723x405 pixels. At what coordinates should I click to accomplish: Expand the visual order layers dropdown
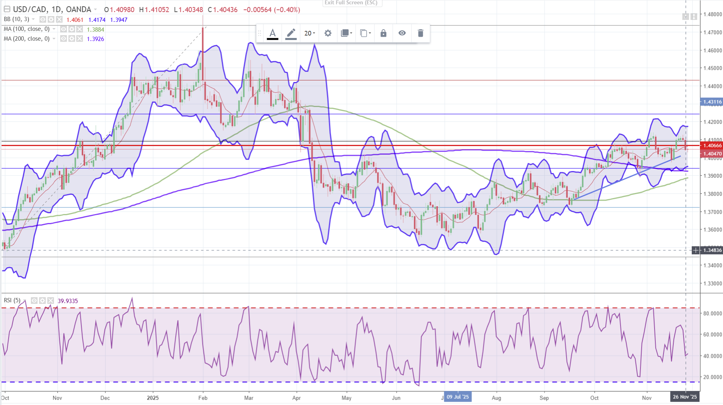pyautogui.click(x=346, y=33)
